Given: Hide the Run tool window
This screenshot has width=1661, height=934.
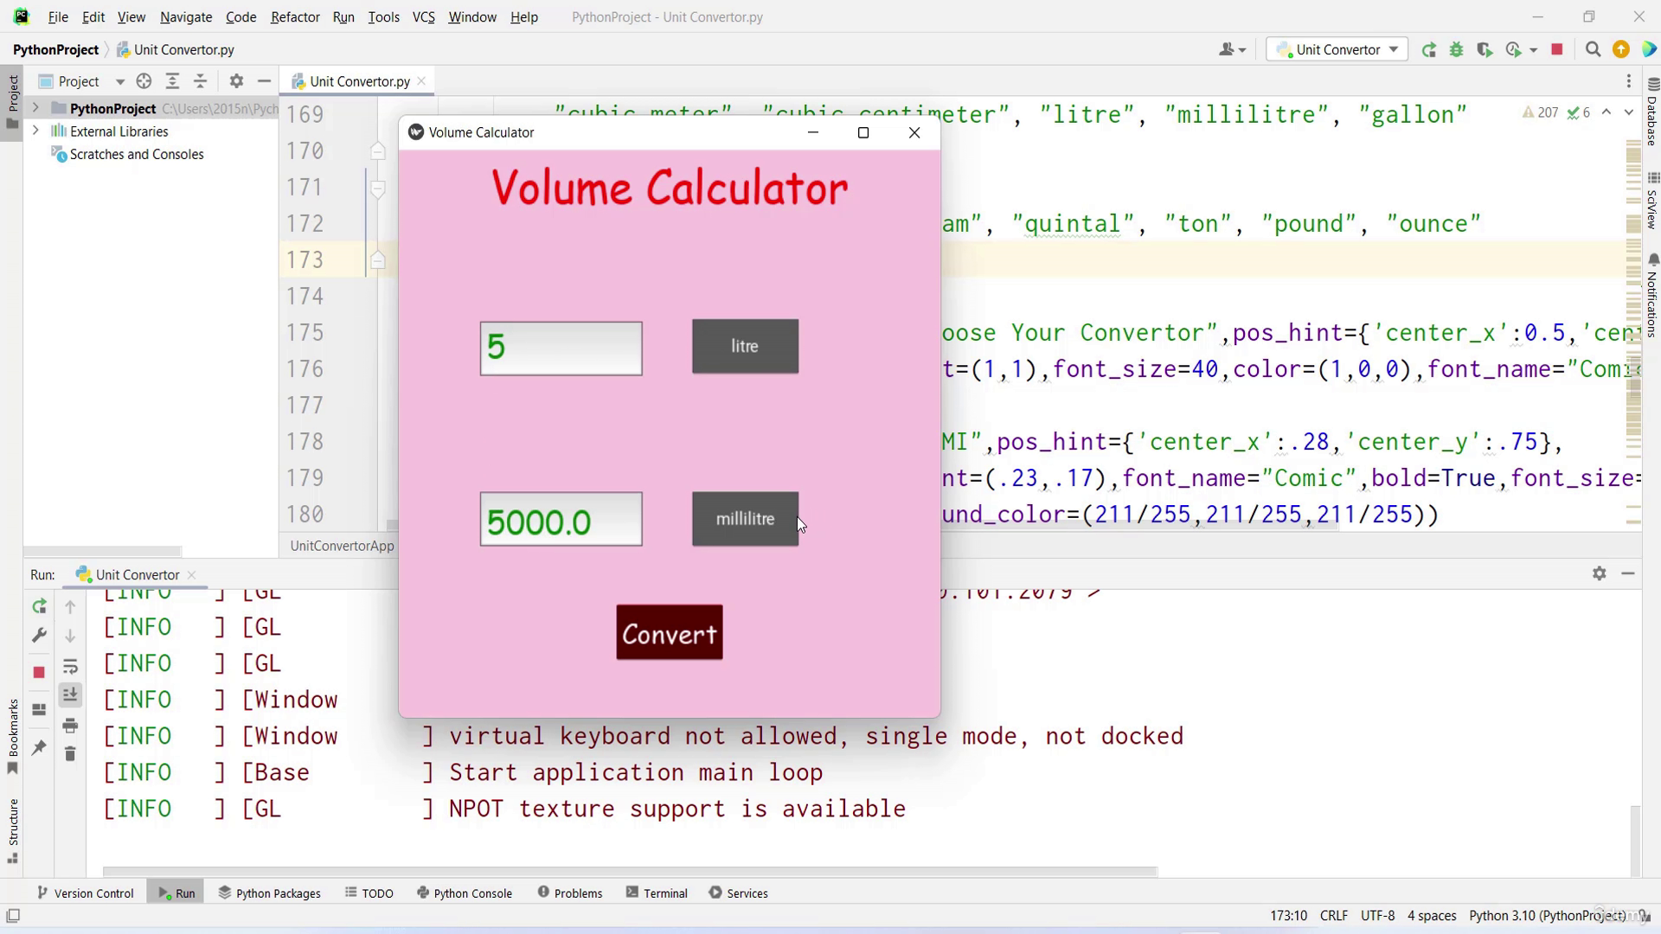Looking at the screenshot, I should [1628, 573].
